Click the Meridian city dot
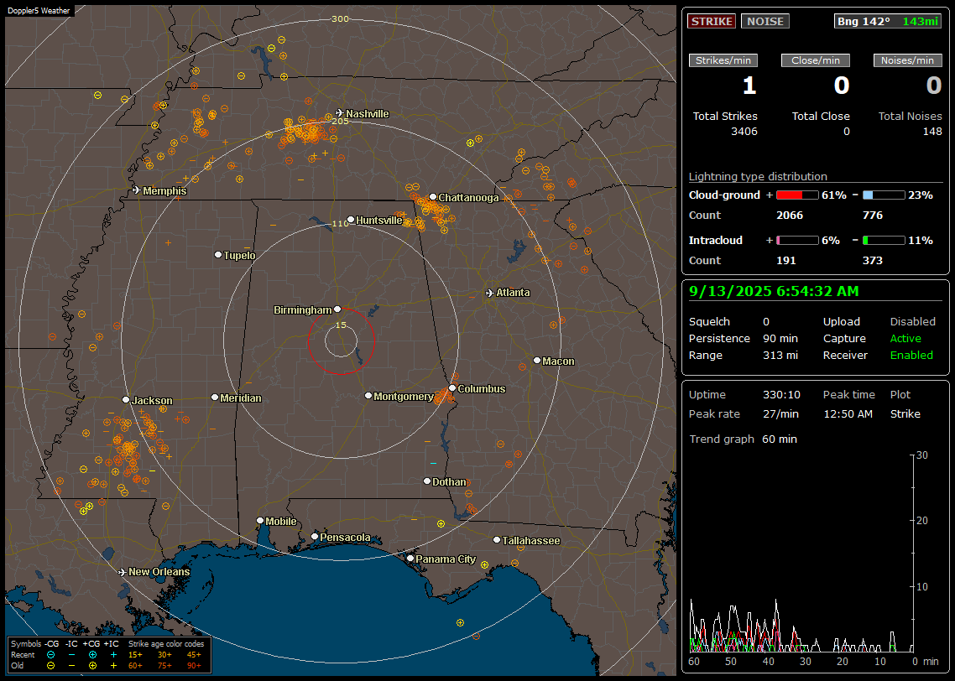 [214, 397]
